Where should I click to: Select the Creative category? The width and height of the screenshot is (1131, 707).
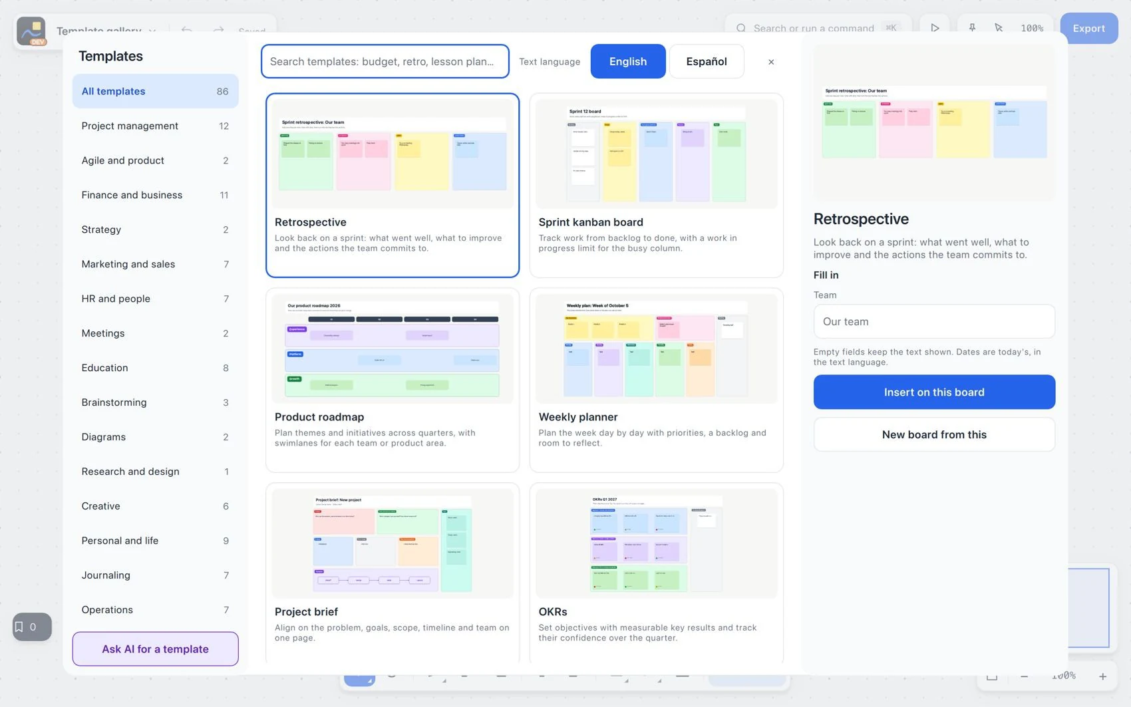point(155,506)
